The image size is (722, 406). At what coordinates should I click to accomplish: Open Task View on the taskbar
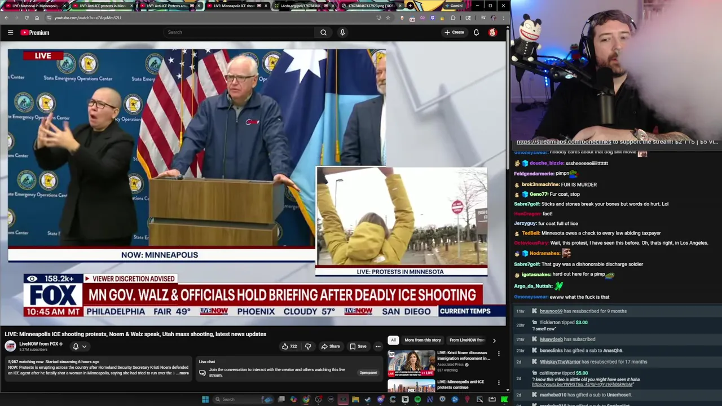(x=281, y=399)
